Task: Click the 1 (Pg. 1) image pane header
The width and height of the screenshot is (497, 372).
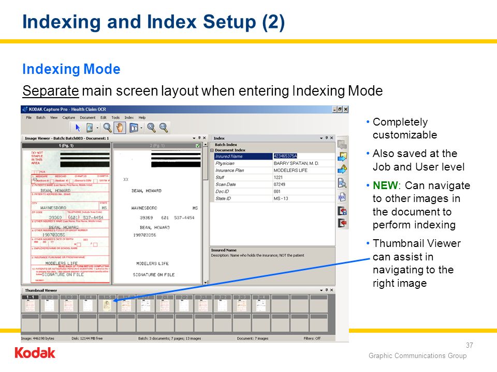Action: coord(66,146)
